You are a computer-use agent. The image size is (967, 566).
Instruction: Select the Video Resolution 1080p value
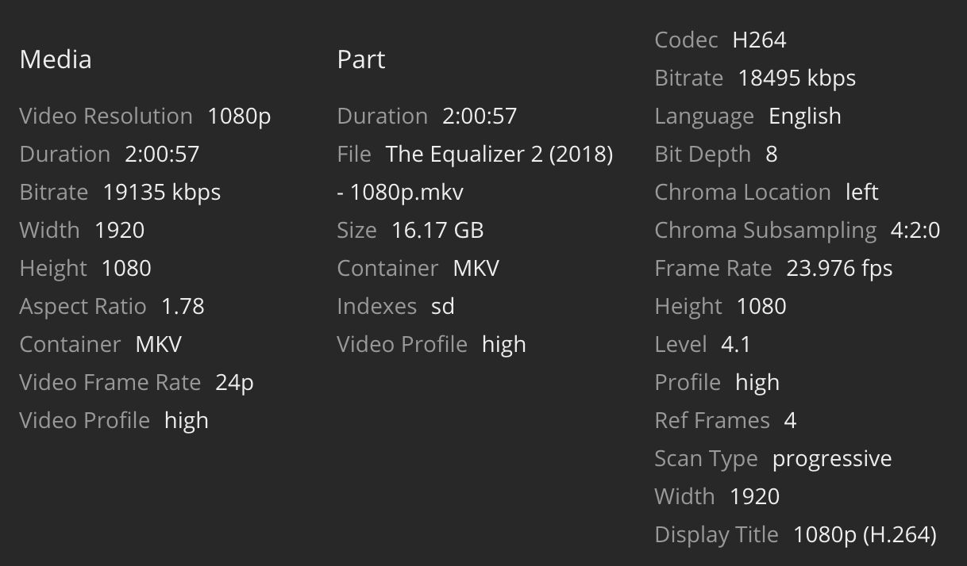(239, 116)
